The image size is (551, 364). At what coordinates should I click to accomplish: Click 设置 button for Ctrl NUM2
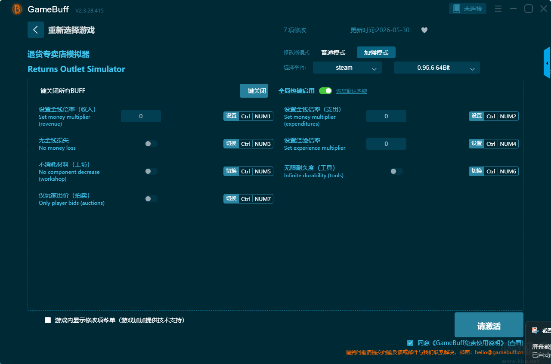click(x=477, y=116)
